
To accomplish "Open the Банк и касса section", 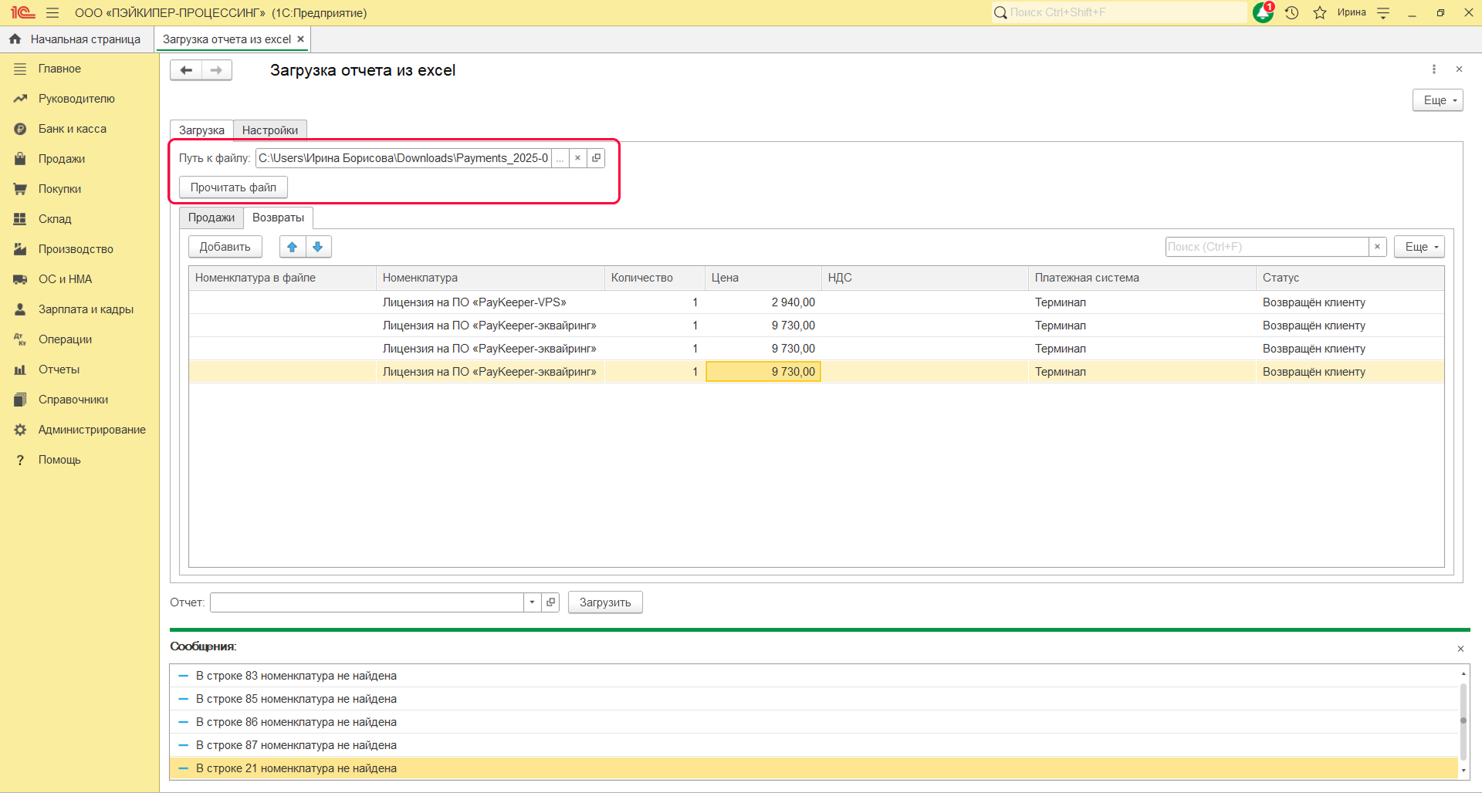I will 73,129.
